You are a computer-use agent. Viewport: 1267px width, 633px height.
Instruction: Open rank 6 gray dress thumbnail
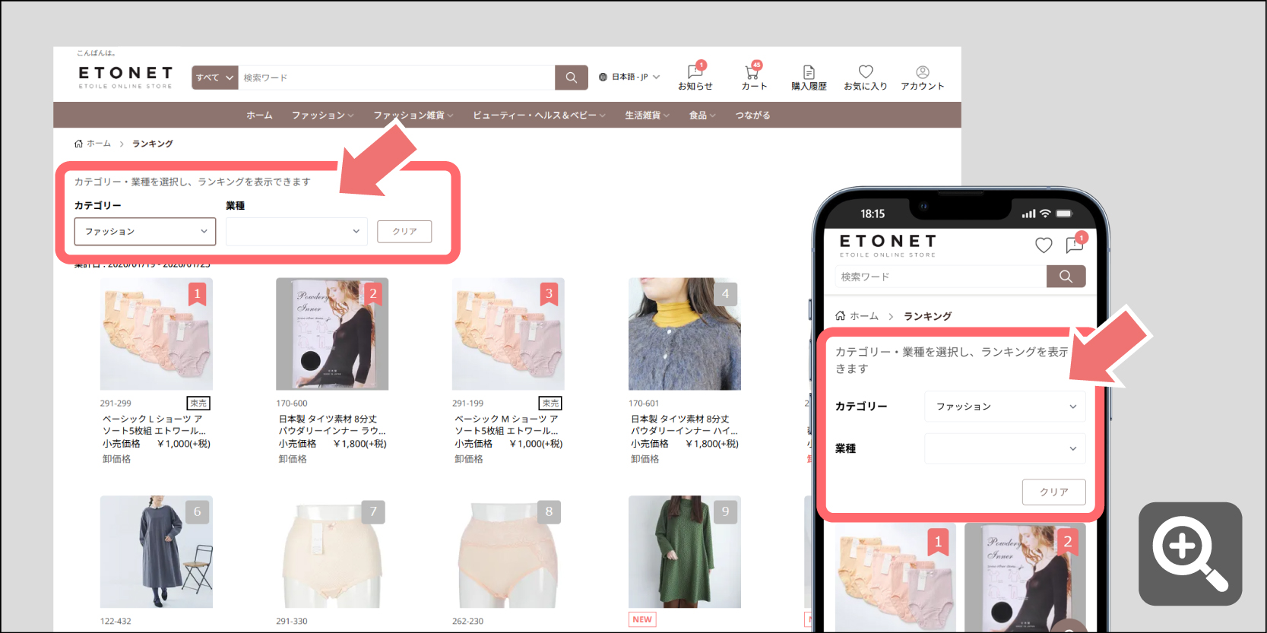pyautogui.click(x=157, y=552)
